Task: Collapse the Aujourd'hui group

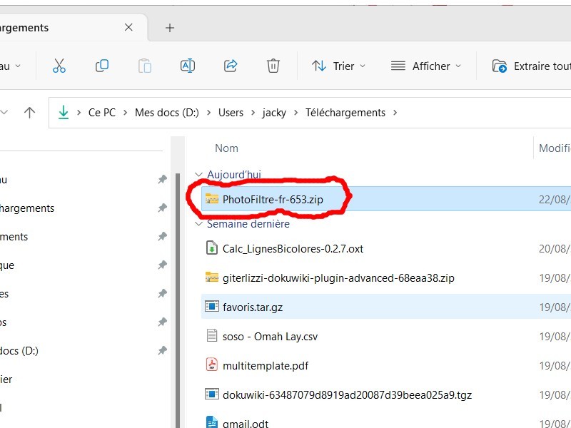Action: click(198, 175)
